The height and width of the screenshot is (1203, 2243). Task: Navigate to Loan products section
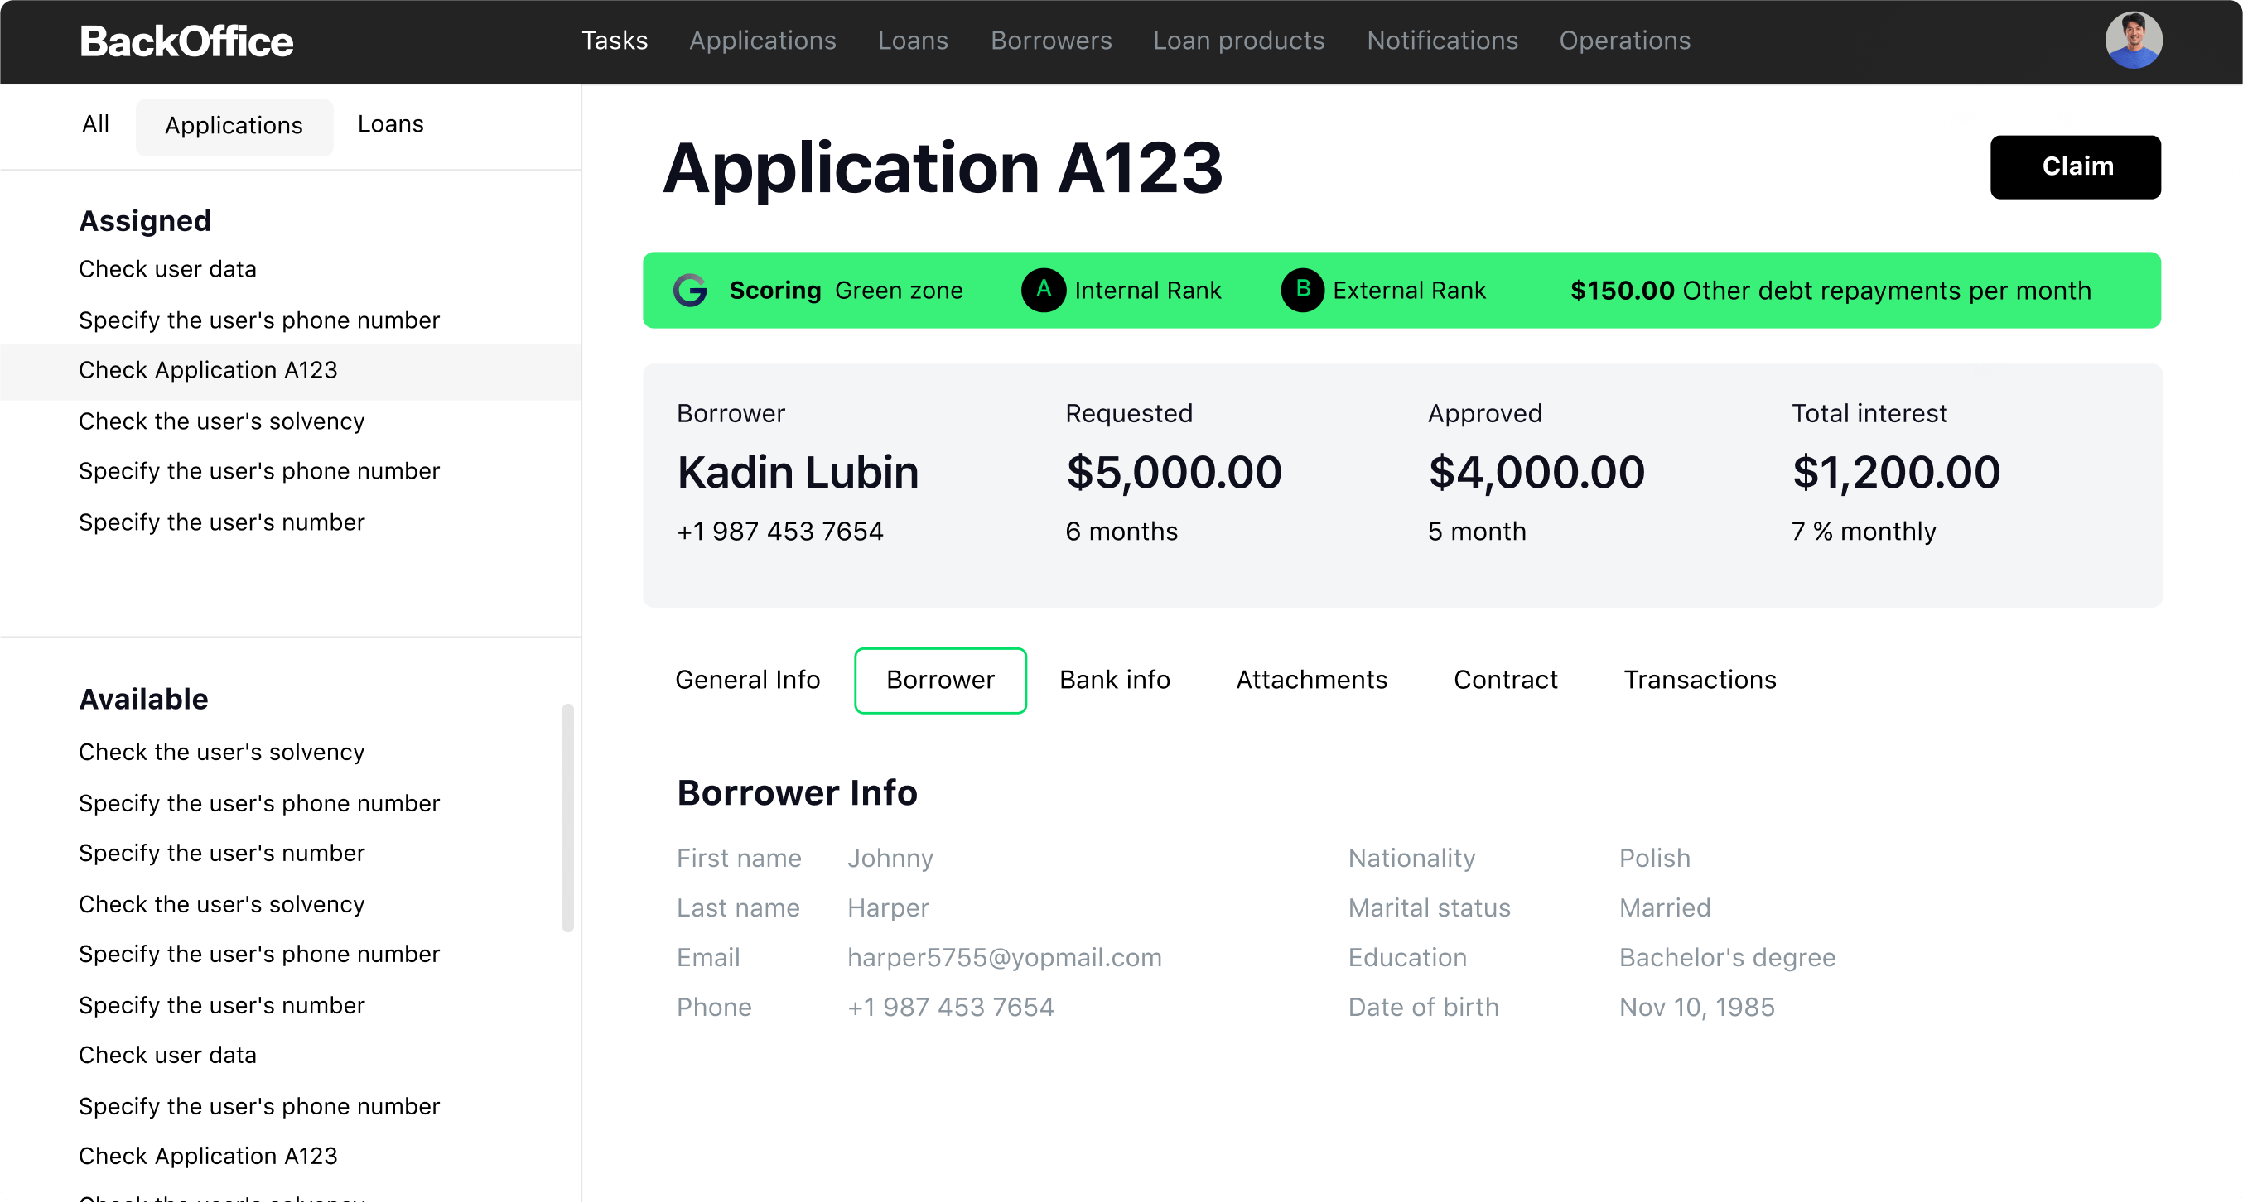click(x=1238, y=41)
